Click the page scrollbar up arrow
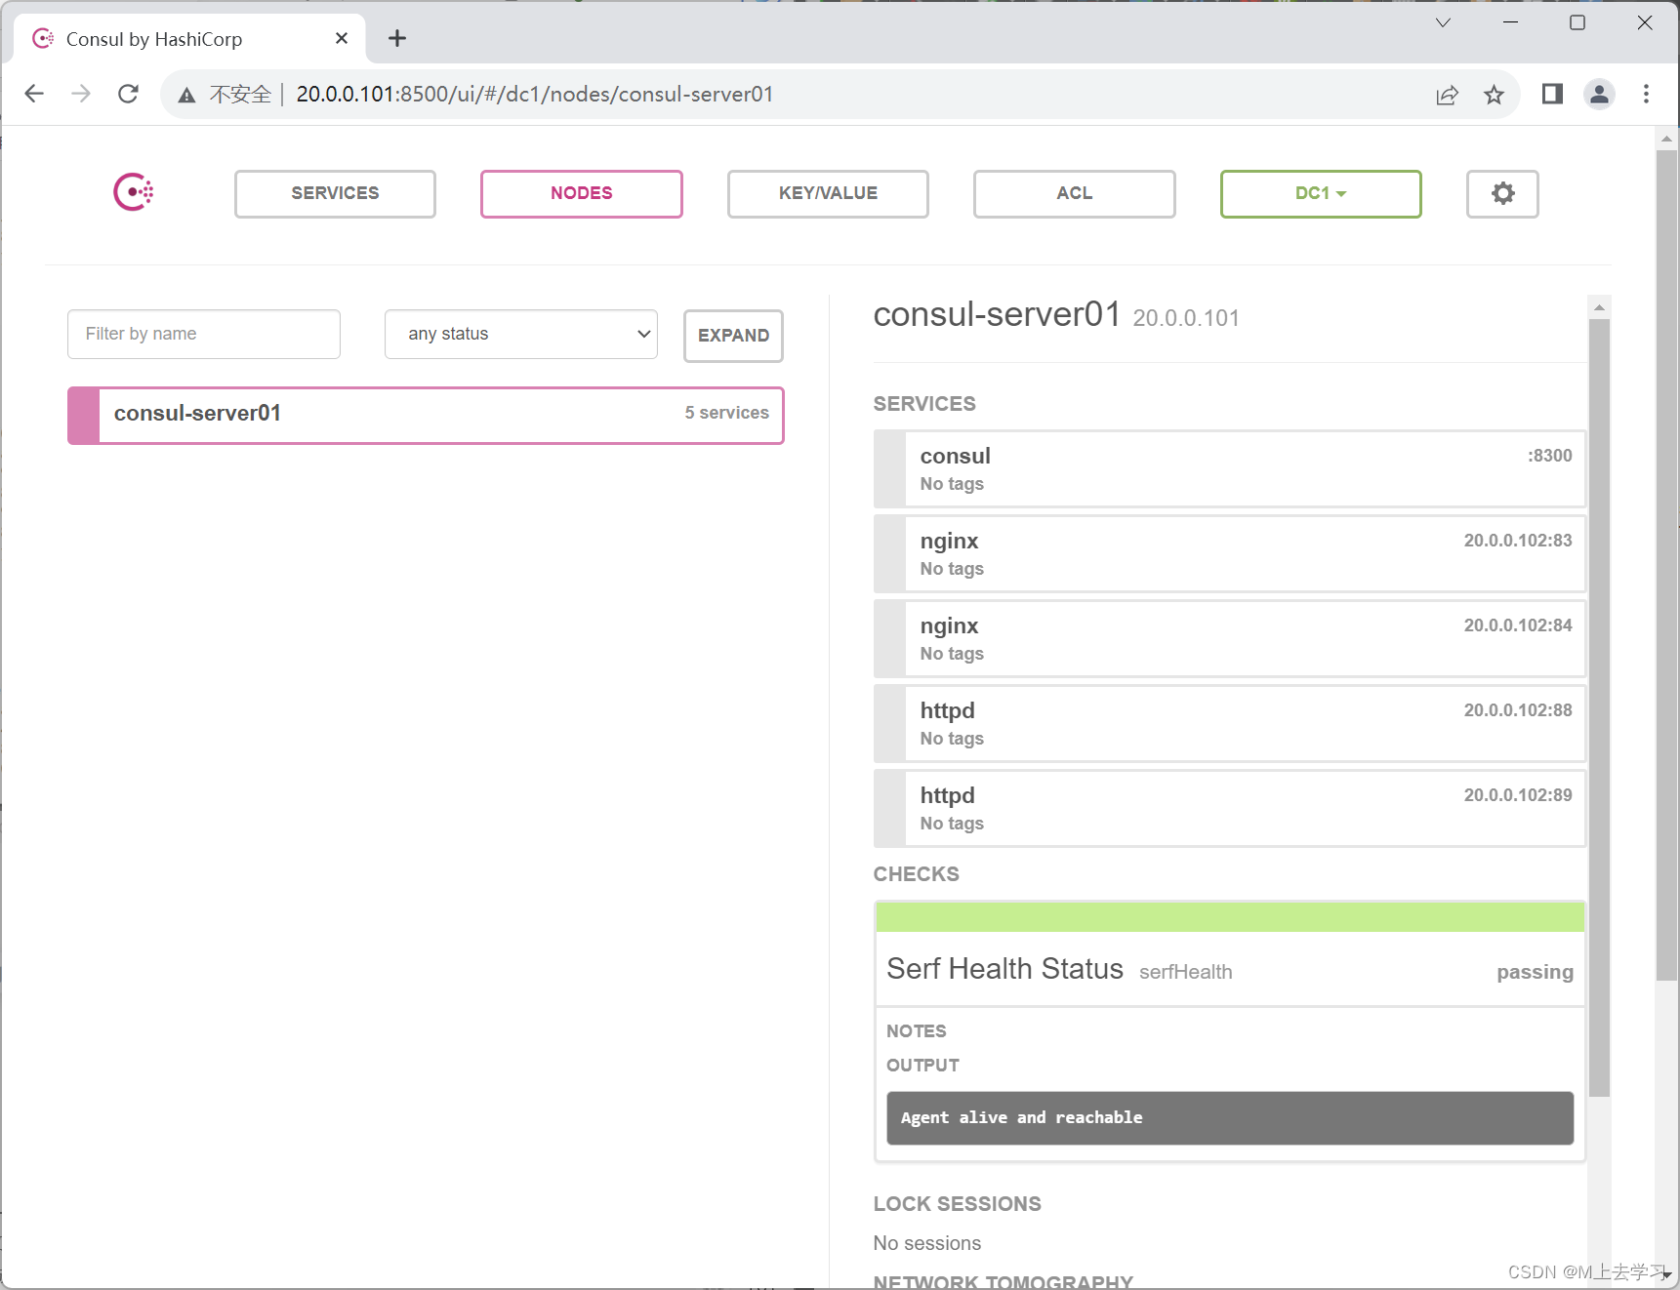The width and height of the screenshot is (1680, 1290). [1666, 140]
